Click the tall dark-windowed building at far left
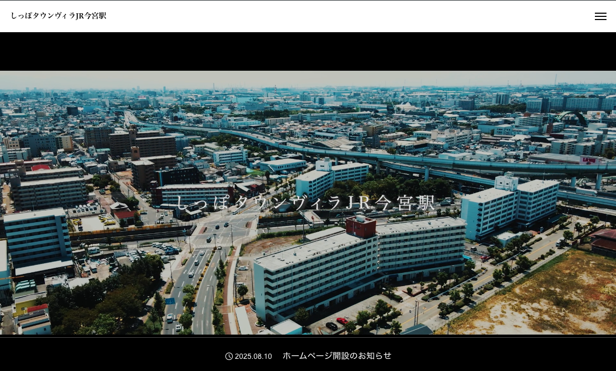The image size is (616, 371). [x=37, y=240]
